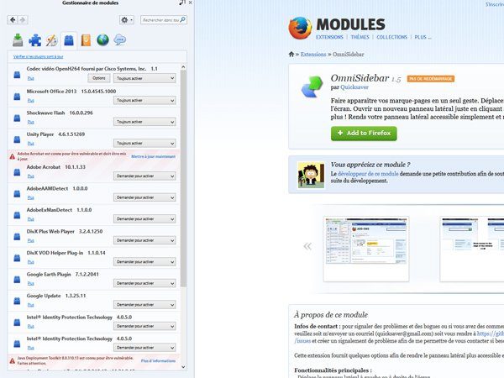The width and height of the screenshot is (504, 378).
Task: Open the Get Add-ons download tab icon
Action: [x=18, y=40]
